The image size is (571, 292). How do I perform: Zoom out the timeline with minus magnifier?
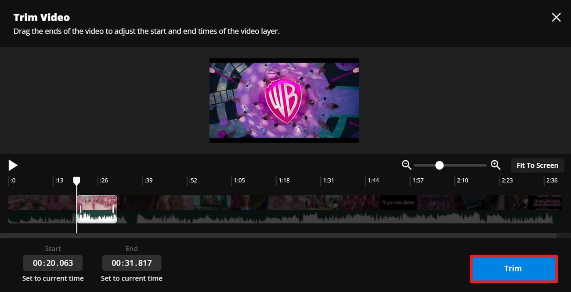pos(407,165)
